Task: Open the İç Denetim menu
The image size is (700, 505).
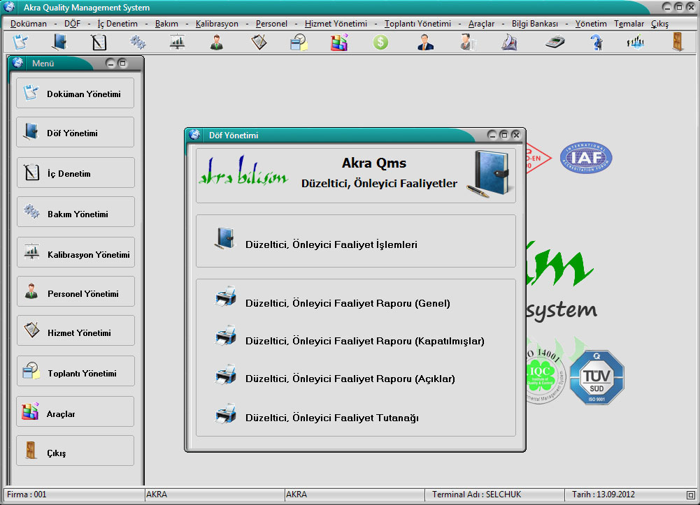Action: click(x=117, y=24)
